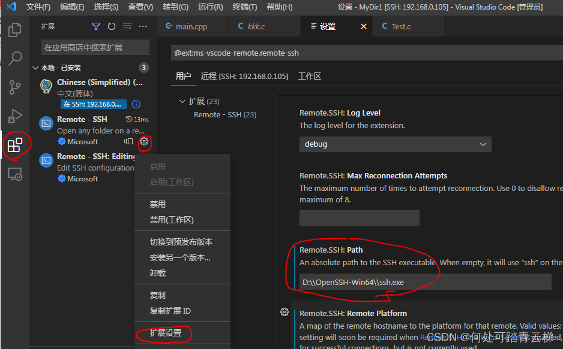Click the info icon beside SSH badge
The width and height of the screenshot is (563, 349).
(x=136, y=104)
